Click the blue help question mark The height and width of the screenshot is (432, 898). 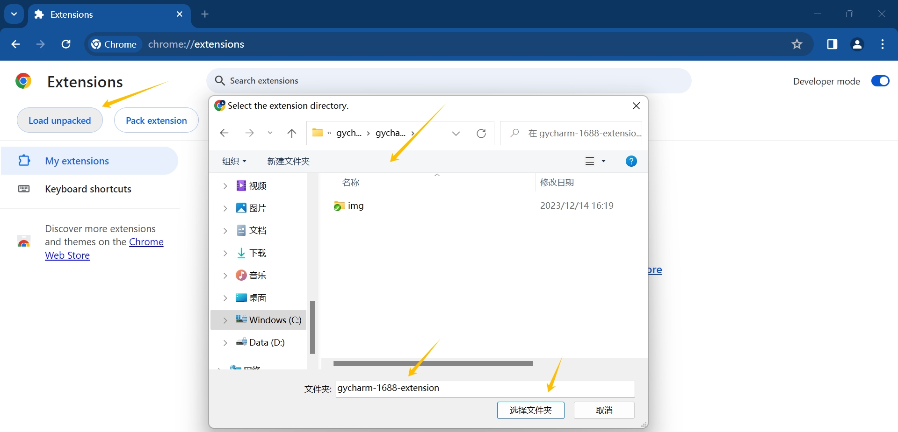click(x=631, y=161)
